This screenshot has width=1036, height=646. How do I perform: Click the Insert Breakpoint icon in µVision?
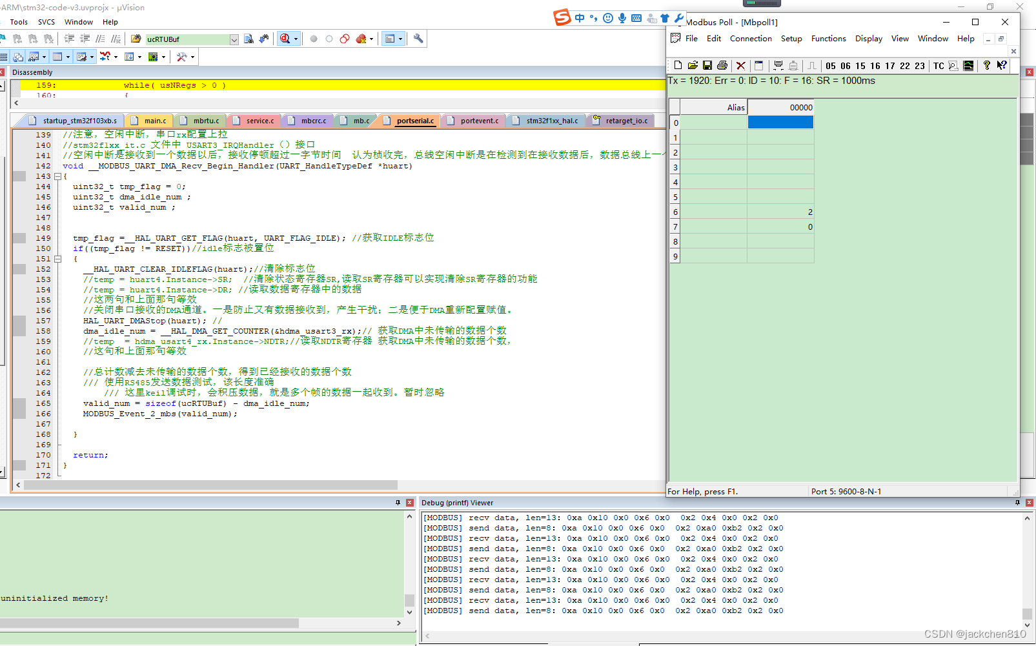(x=314, y=39)
